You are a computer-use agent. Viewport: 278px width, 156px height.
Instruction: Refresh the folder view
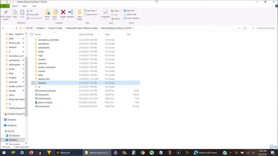point(245,28)
